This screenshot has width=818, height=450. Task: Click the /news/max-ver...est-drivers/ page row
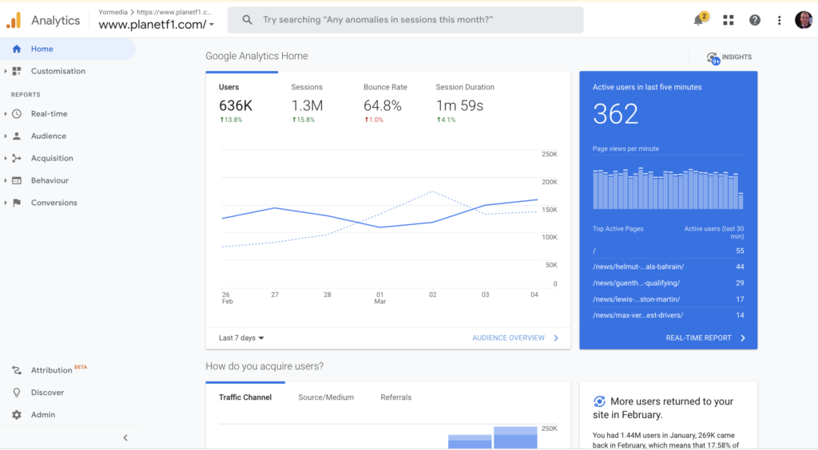(x=669, y=315)
